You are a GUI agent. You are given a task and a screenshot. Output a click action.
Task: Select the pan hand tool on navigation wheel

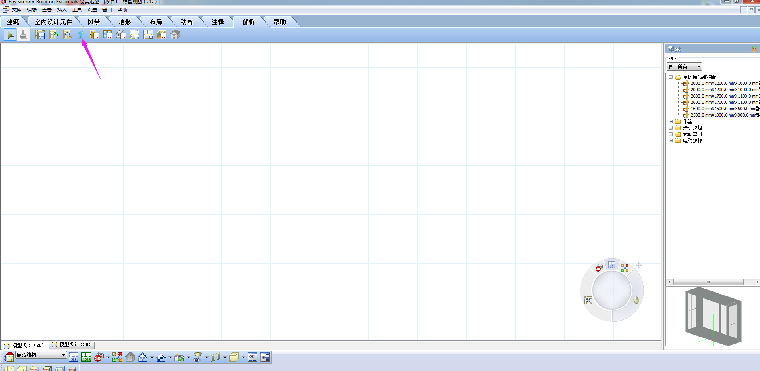pos(636,300)
